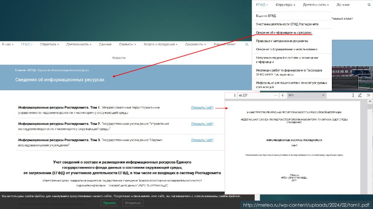This screenshot has width=373, height=209.
Task: Click the search icon in the top-right dropdown panel header
Action: coord(369,5)
